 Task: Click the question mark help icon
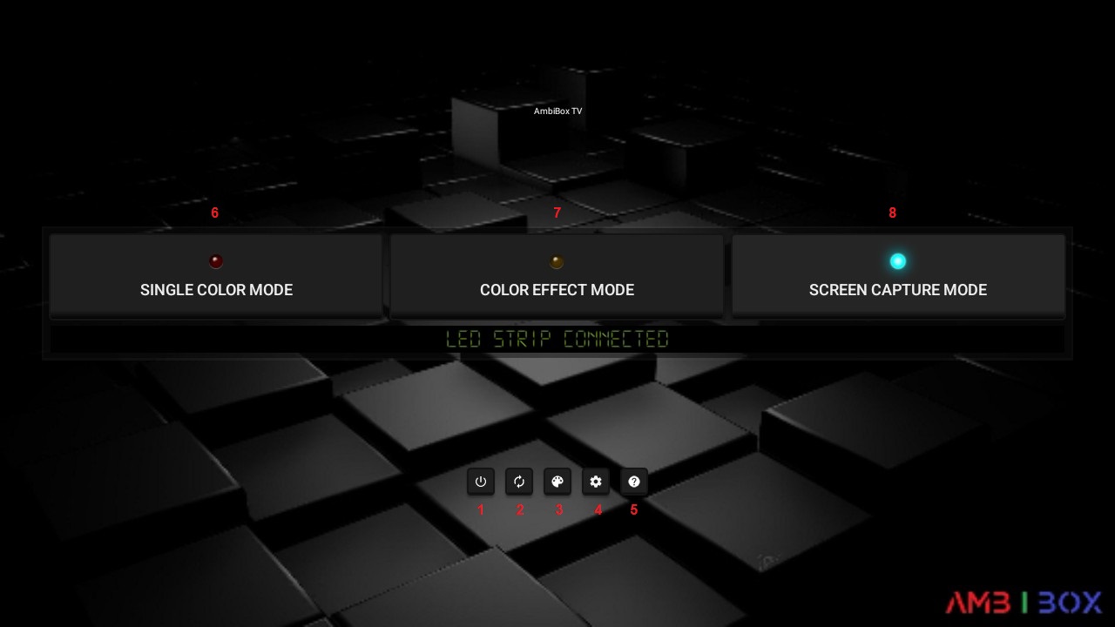click(634, 482)
